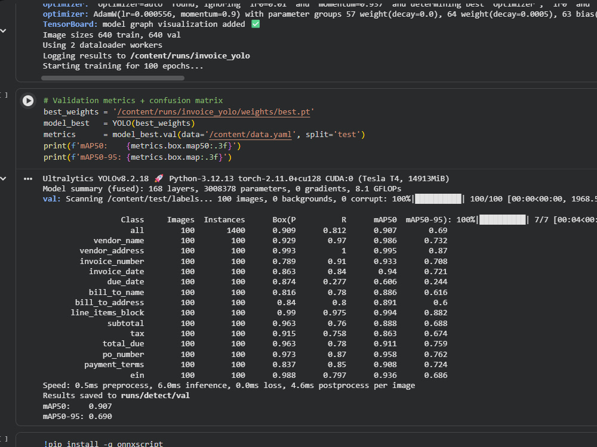Viewport: 597px width, 447px height.
Task: Click the '!pip install -q onnxscript' code line
Action: (103, 443)
